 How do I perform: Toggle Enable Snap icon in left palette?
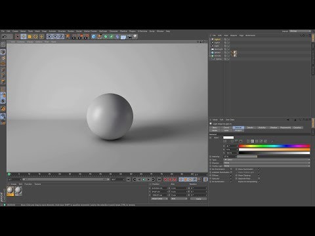pyautogui.click(x=3, y=109)
